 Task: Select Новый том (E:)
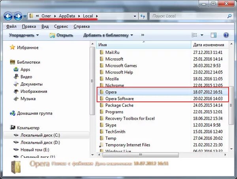(x=31, y=150)
